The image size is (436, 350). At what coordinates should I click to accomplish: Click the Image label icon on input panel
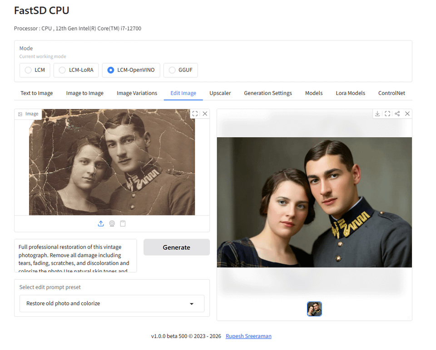tap(20, 114)
